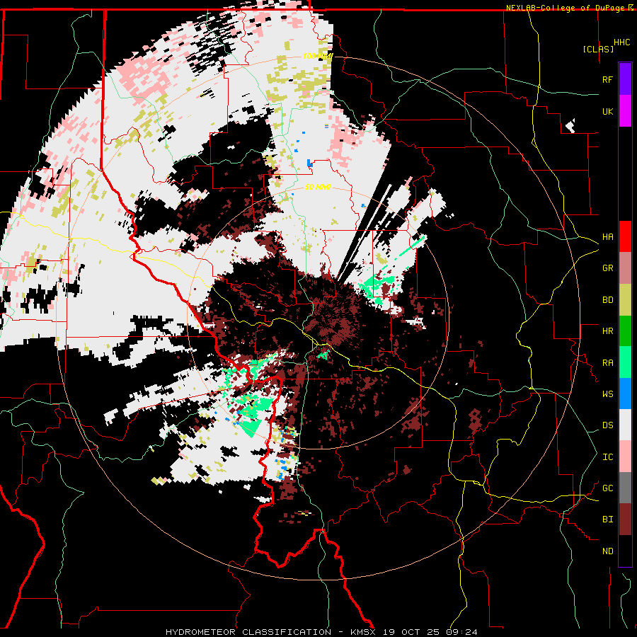Click the BI legend label

(x=607, y=520)
